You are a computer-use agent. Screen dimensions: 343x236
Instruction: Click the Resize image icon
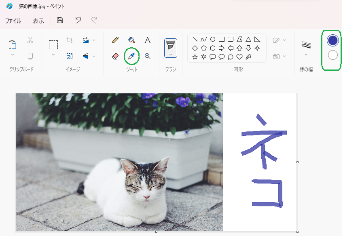70,56
